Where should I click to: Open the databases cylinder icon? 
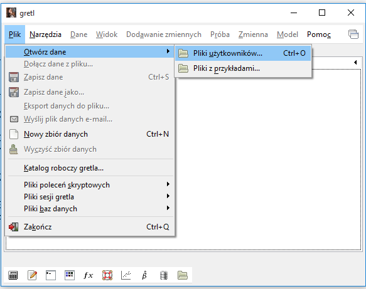164,275
